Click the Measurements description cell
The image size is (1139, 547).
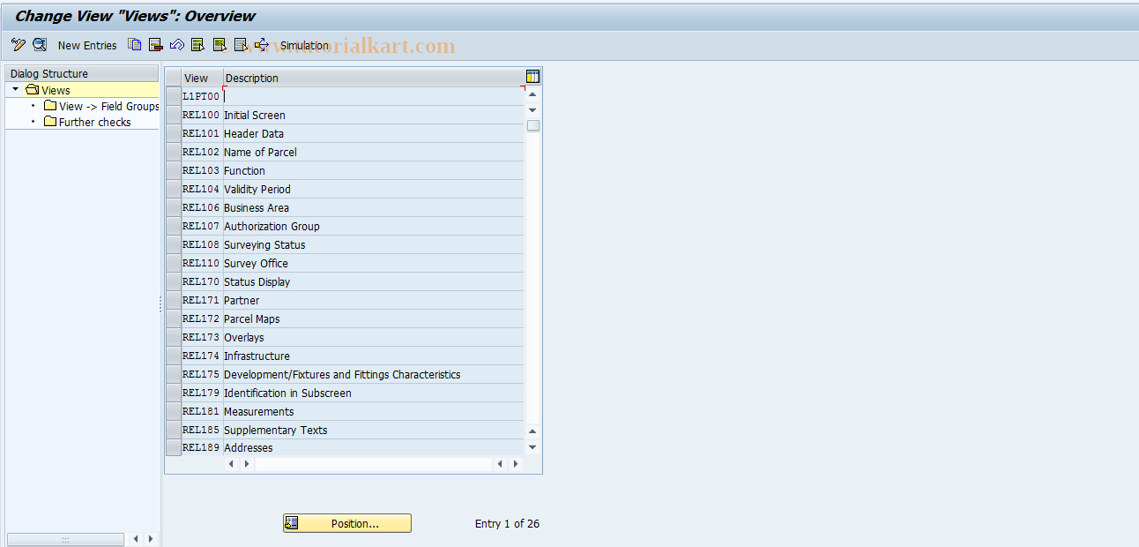[x=373, y=411]
